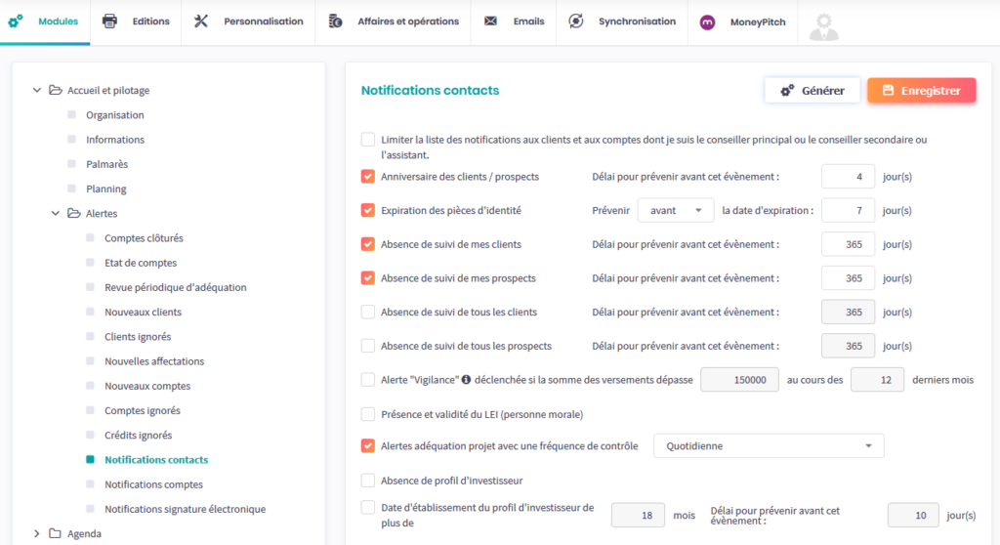Click the Enregistrer button
This screenshot has width=1000, height=545.
pyautogui.click(x=921, y=91)
